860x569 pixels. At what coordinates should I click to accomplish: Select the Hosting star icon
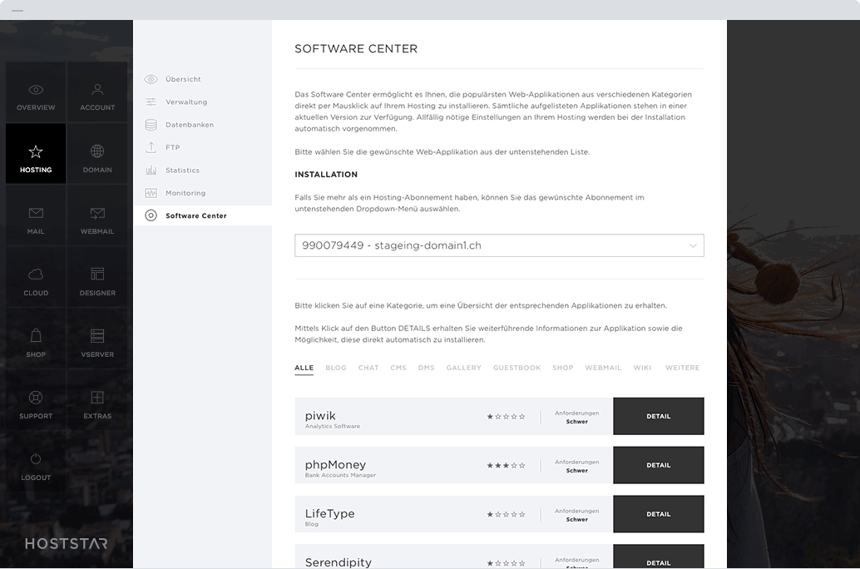(x=36, y=151)
